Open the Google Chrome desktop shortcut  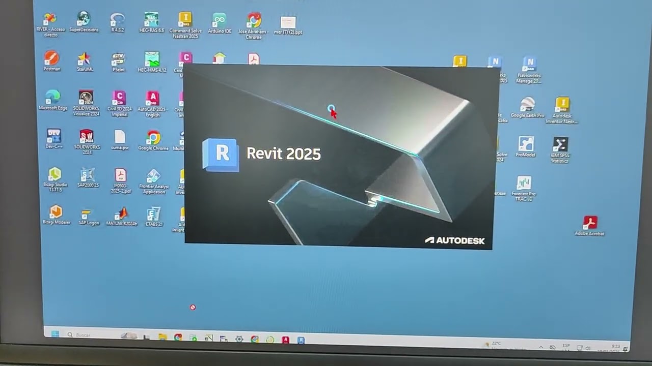(x=153, y=140)
